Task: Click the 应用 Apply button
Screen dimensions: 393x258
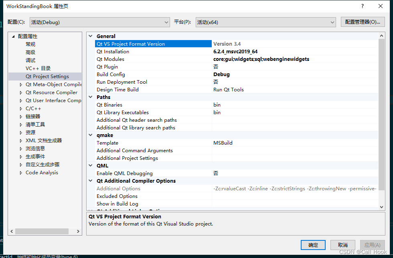Action: point(372,245)
